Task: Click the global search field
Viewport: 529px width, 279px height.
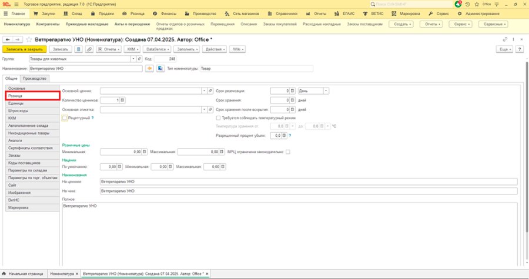Action: coord(411,4)
